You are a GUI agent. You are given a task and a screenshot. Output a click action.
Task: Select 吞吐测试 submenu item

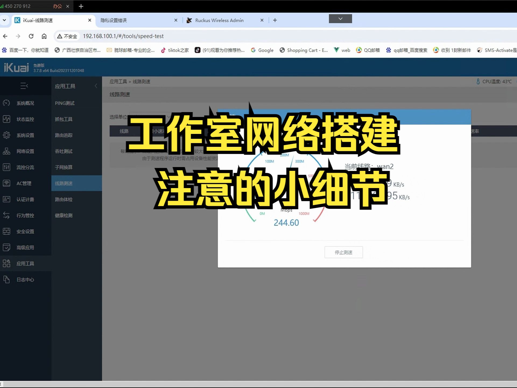[77, 151]
